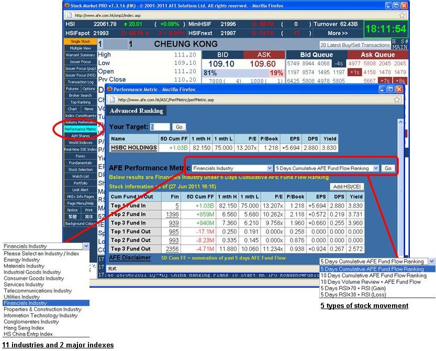Click Go button next to Your Target
Image resolution: width=436 pixels, height=351 pixels.
point(179,127)
